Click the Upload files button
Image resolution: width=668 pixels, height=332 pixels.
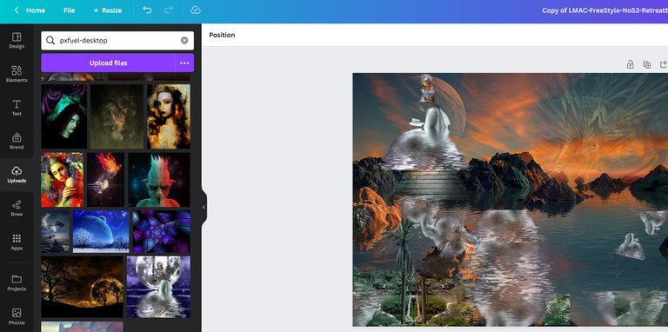108,63
